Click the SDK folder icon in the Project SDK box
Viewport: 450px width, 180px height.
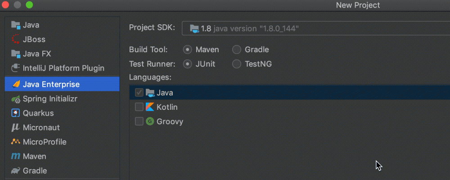click(194, 28)
